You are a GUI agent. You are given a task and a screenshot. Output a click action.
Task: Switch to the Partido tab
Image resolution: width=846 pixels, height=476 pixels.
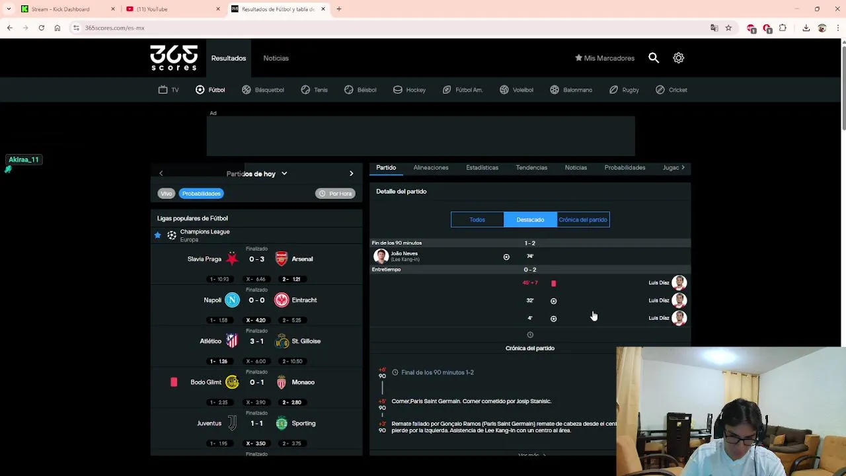386,168
